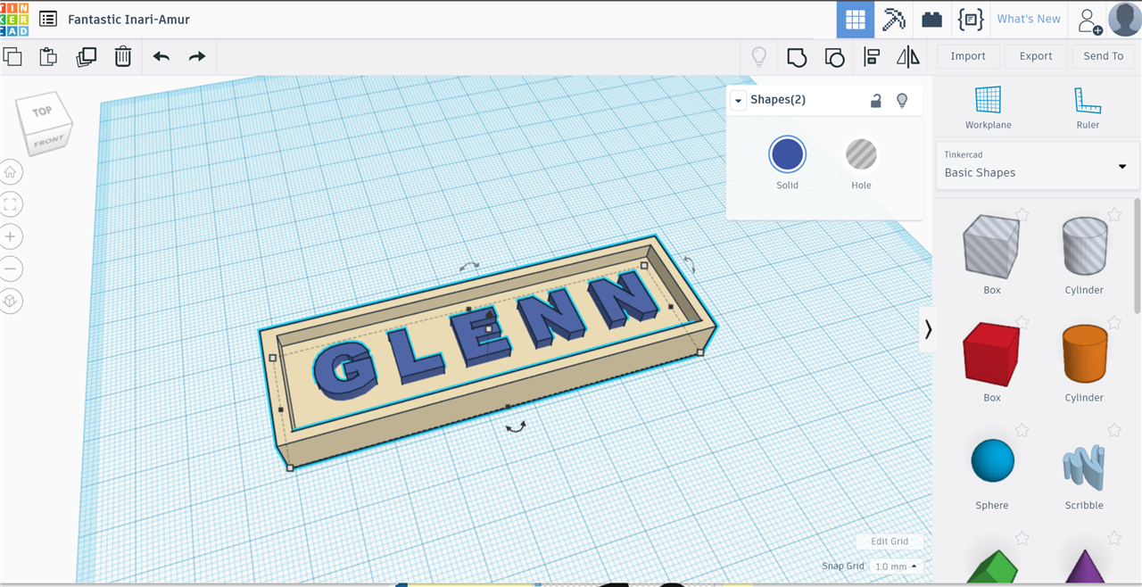
Task: Delete the selection with the trash icon
Action: pyautogui.click(x=123, y=57)
